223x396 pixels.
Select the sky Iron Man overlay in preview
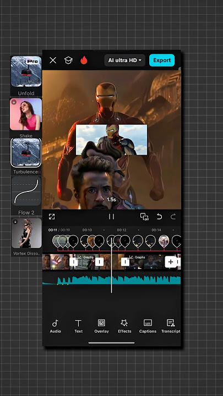(111, 140)
